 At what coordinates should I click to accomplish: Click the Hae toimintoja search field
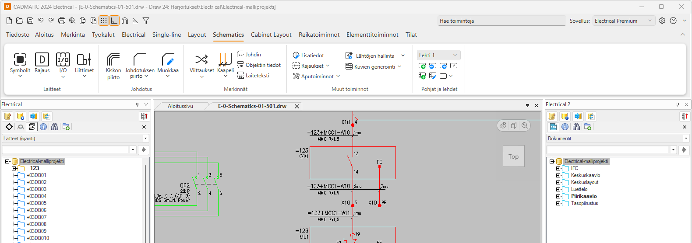tap(501, 21)
